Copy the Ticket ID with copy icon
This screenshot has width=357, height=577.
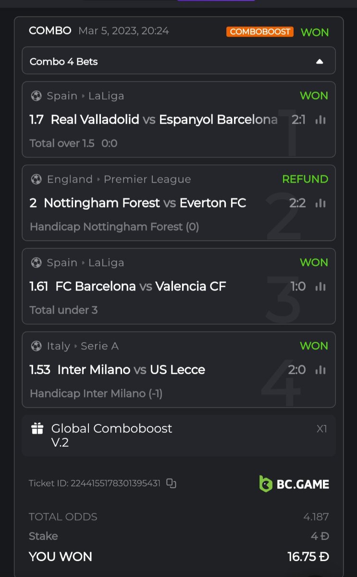(x=171, y=483)
